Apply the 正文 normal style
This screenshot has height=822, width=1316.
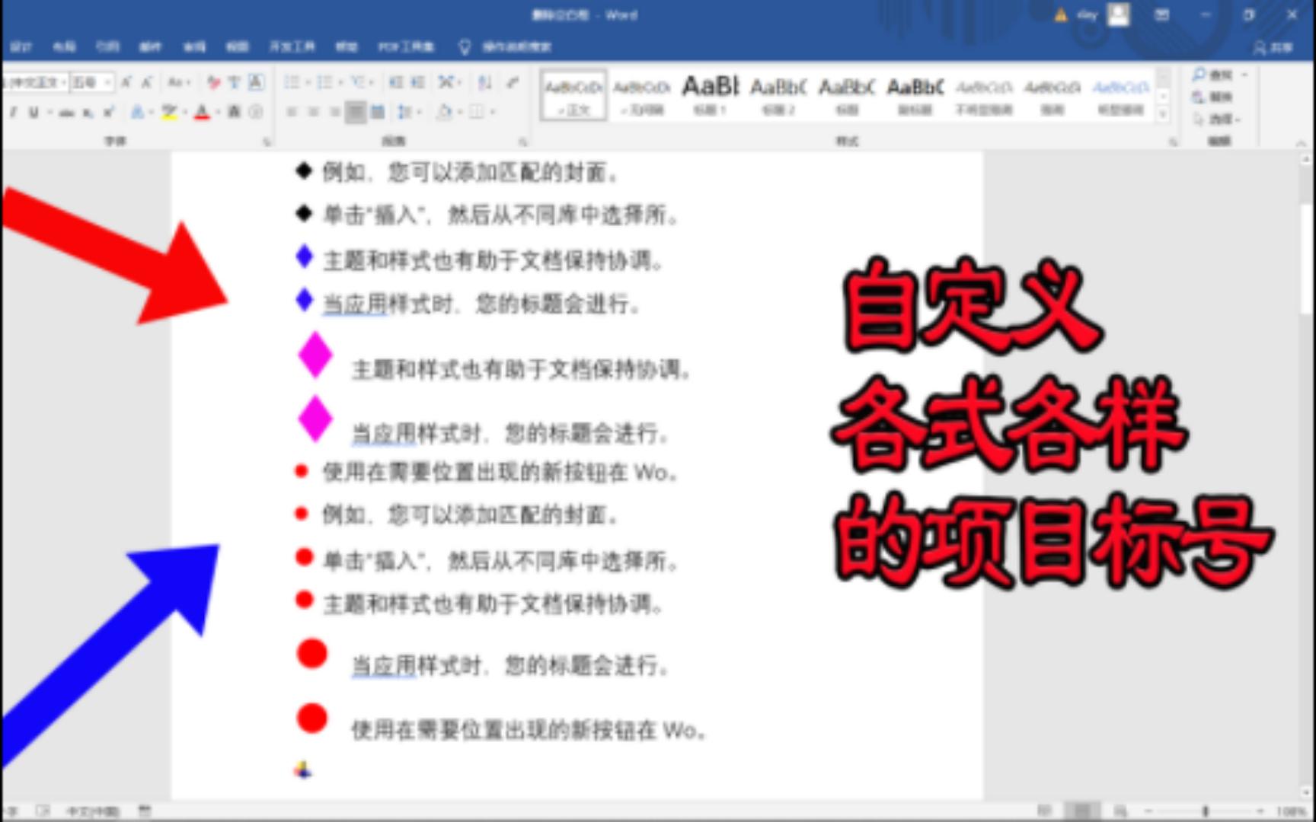point(573,94)
